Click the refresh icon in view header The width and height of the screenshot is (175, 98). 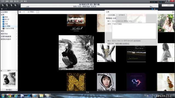[24, 12]
